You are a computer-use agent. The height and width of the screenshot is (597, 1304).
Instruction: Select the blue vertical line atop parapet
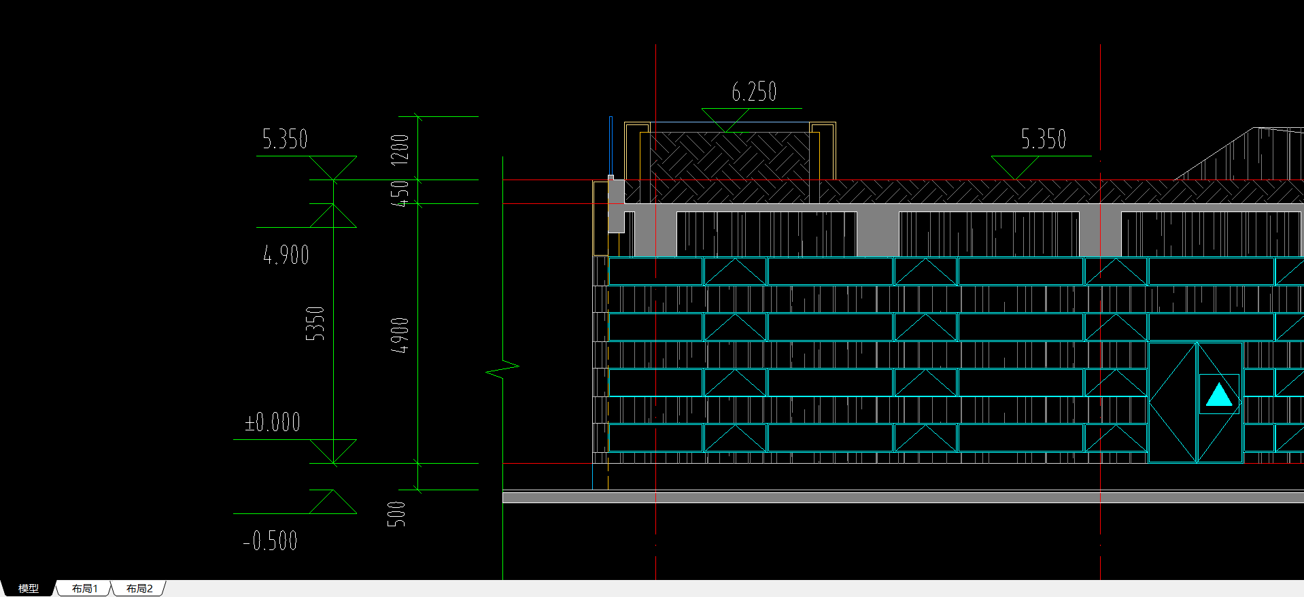(x=611, y=146)
